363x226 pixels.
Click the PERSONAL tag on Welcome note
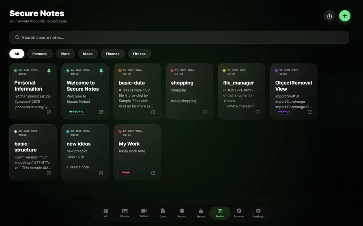click(x=77, y=111)
